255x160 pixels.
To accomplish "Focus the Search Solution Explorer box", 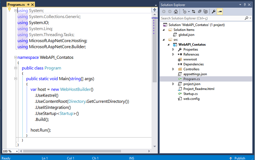I will (202, 18).
